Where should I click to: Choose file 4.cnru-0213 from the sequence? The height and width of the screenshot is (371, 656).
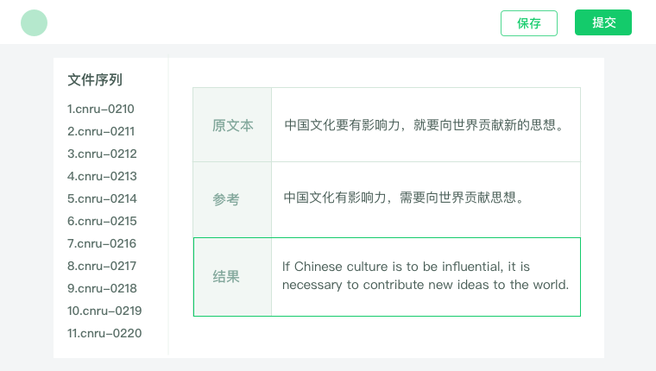[101, 177]
